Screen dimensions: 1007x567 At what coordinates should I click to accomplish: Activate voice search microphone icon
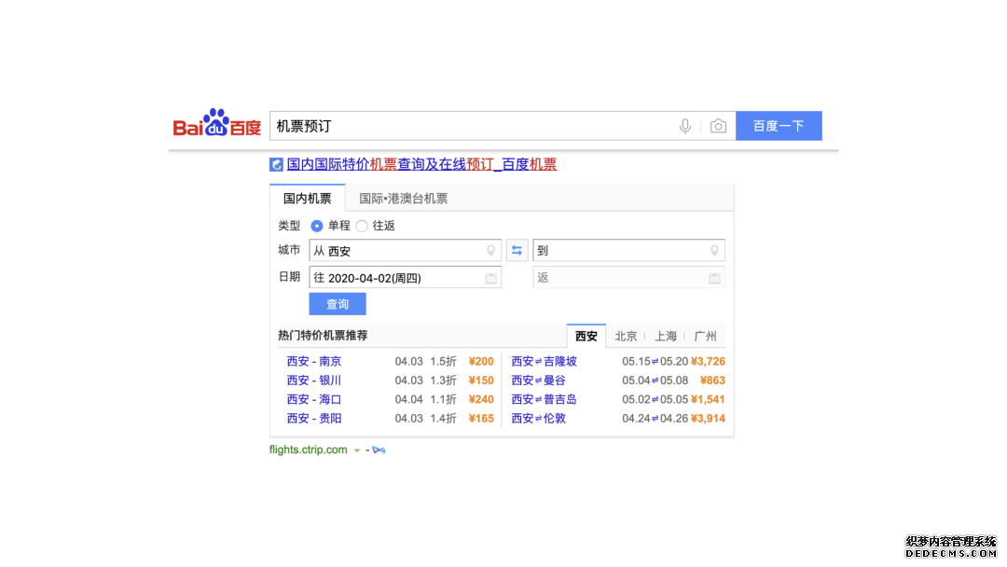pyautogui.click(x=685, y=126)
